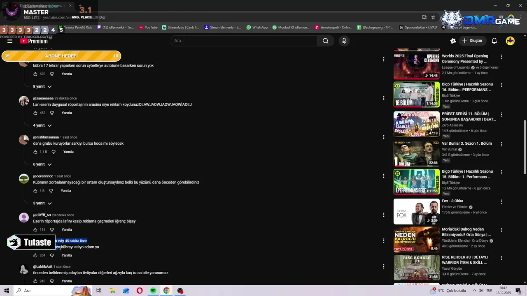Open Task View on the taskbar

coord(99,291)
